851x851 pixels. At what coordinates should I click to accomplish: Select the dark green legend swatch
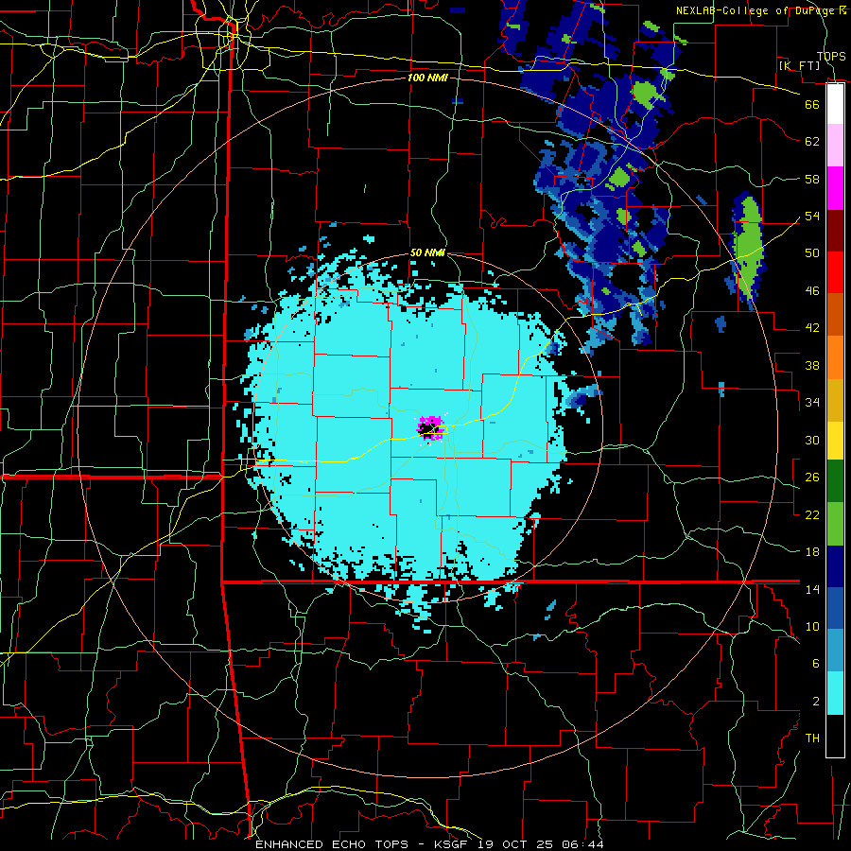tap(835, 481)
